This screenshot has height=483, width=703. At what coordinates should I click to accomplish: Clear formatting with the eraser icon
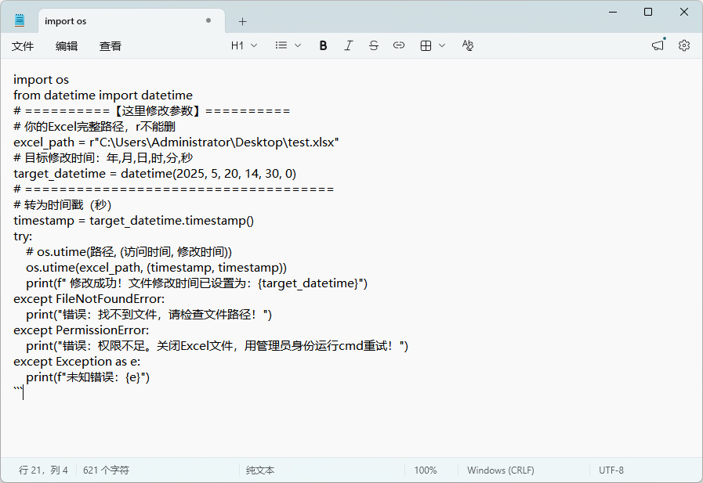(468, 45)
